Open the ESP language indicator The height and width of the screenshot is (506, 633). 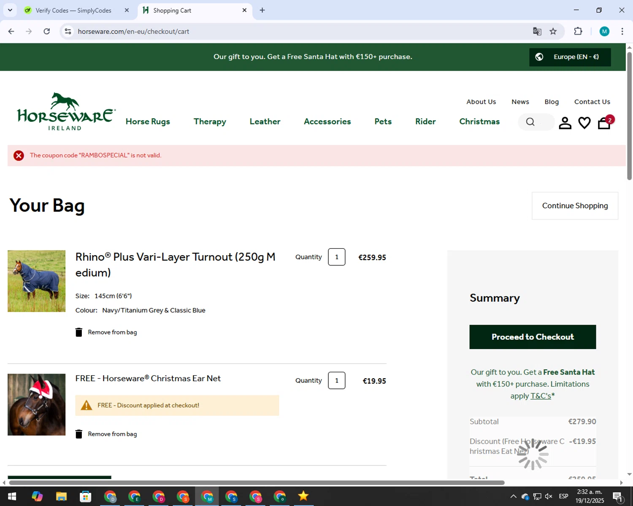563,496
